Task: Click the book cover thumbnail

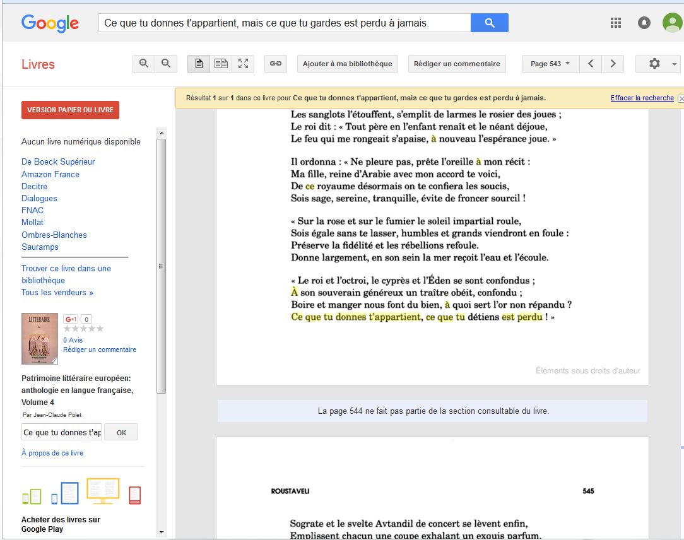Action: tap(40, 339)
